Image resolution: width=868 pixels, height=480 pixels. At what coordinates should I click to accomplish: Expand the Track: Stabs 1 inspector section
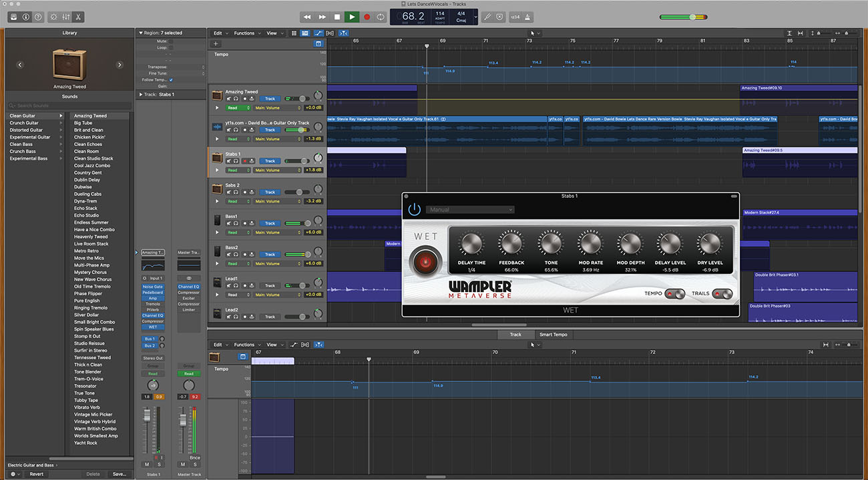140,95
